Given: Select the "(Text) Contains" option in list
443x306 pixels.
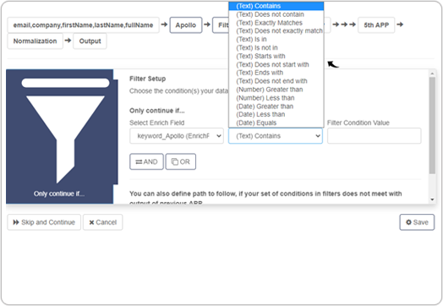Looking at the screenshot, I should pos(276,6).
